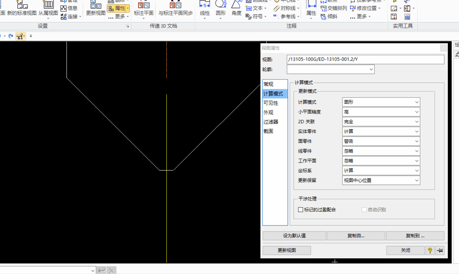
Task: Click the 倾斜 (slant) dimension icon
Action: point(324,17)
